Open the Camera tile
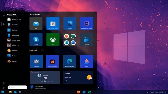The height and width of the screenshot is (94, 168). (x=36, y=61)
